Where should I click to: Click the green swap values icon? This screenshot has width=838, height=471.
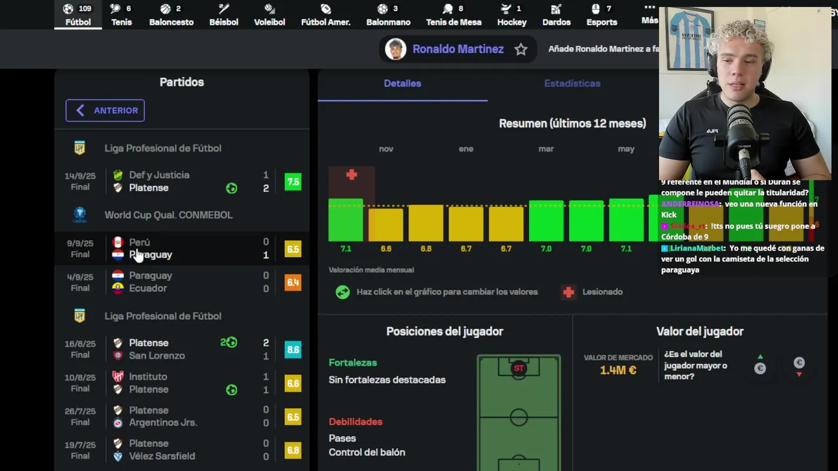342,292
